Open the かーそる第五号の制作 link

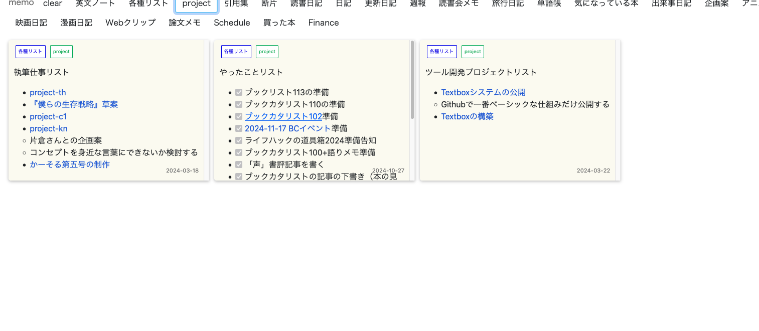pos(70,164)
